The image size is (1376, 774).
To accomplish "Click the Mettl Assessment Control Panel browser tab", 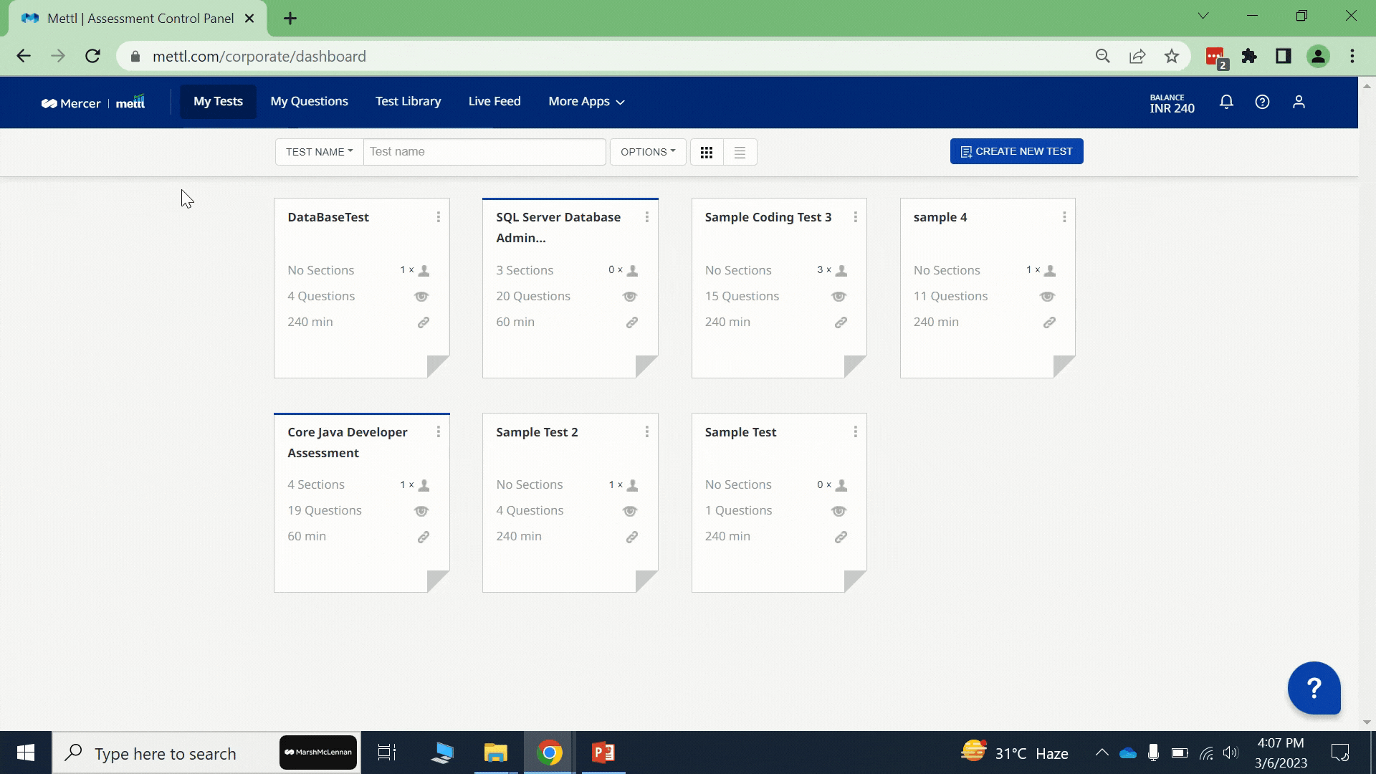I will (x=138, y=19).
